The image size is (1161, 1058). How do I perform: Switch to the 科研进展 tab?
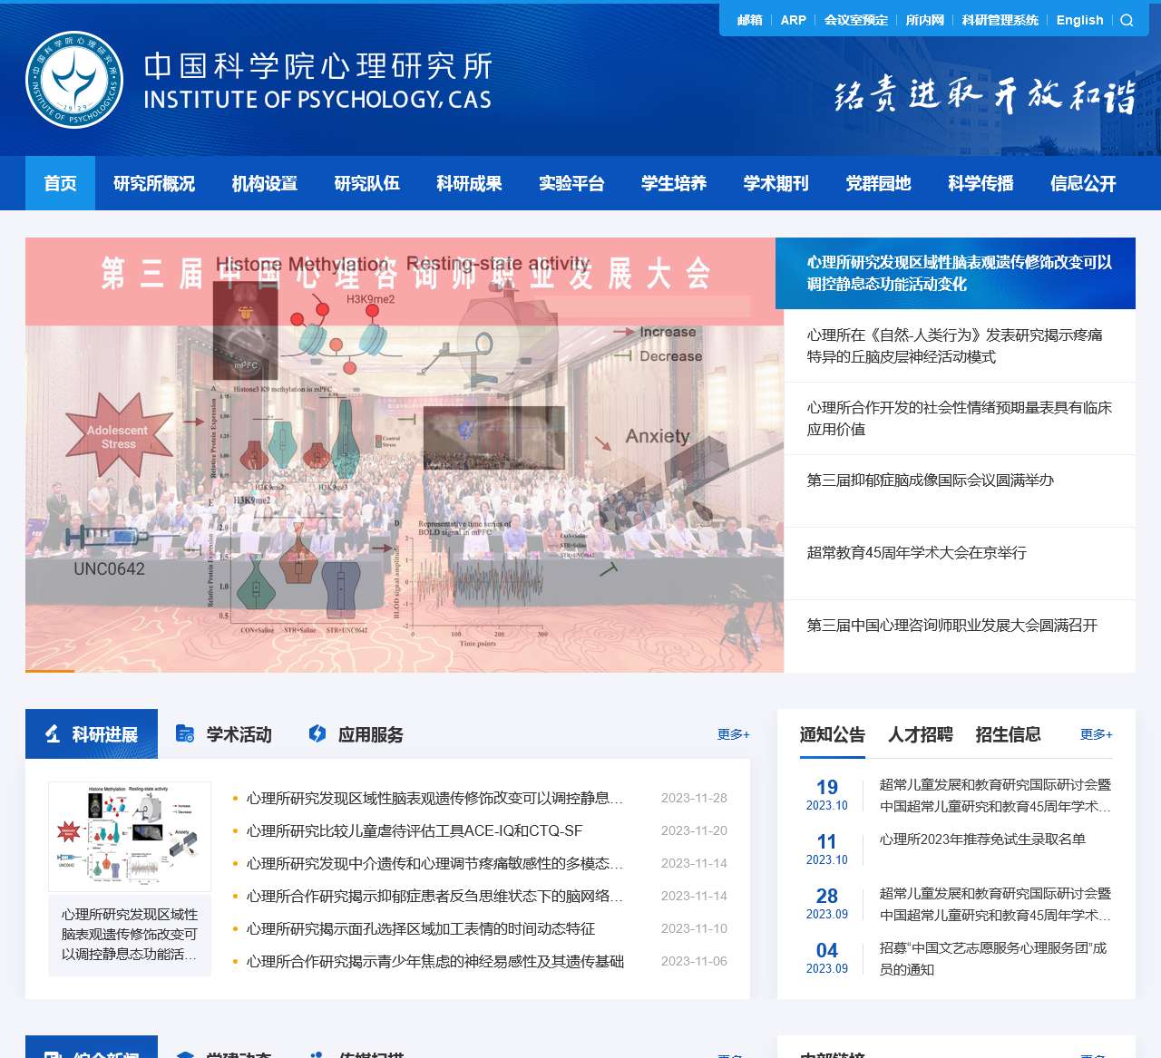(92, 733)
